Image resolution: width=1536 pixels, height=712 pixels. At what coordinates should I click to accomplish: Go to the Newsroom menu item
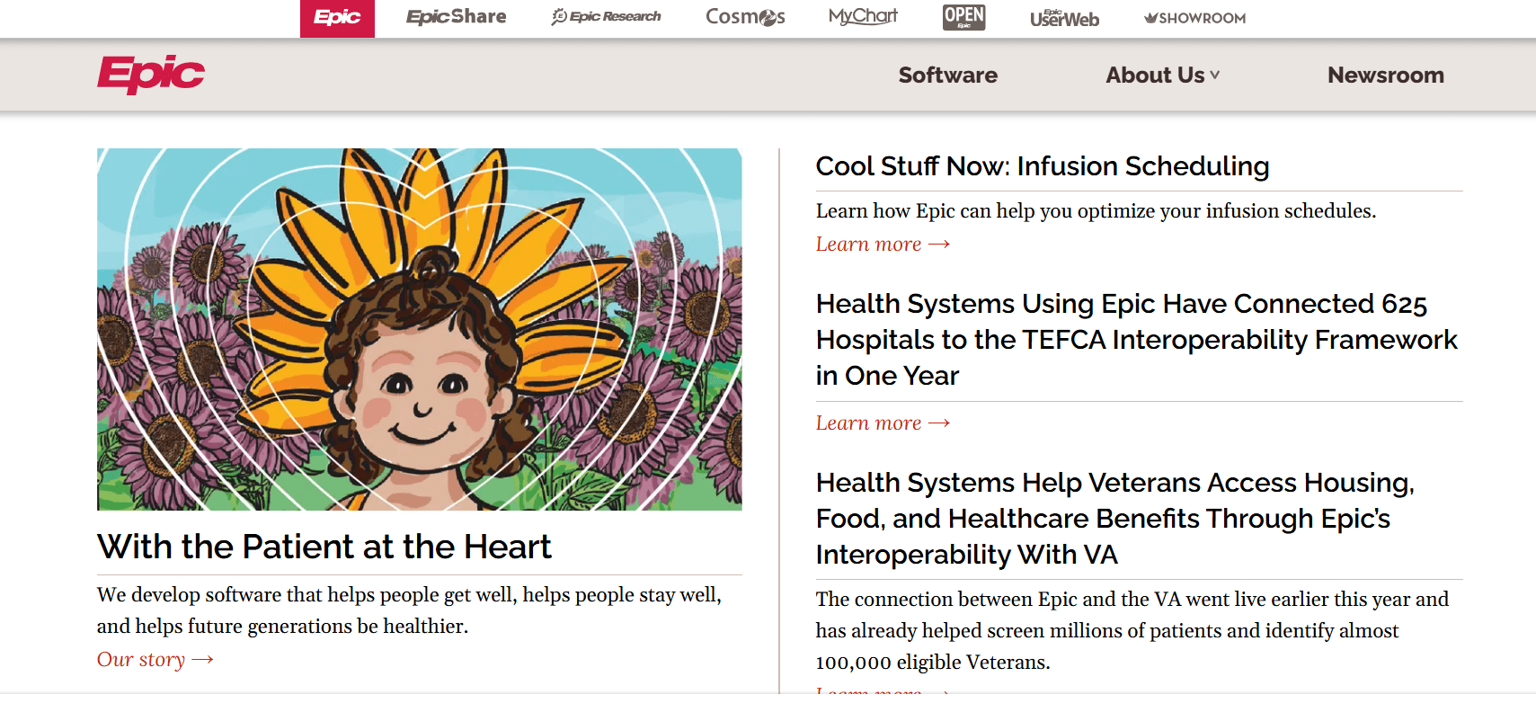pos(1385,76)
